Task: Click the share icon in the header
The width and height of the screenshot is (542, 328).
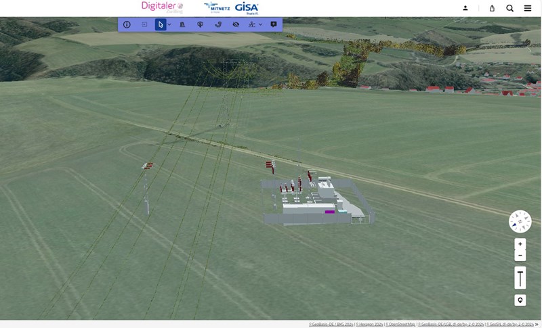Action: coord(492,8)
